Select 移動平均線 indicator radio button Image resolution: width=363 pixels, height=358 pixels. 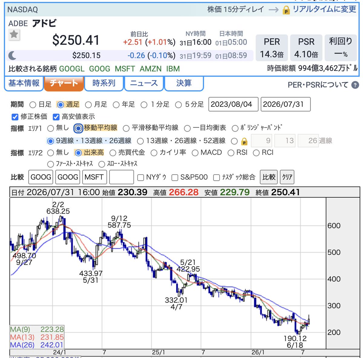pyautogui.click(x=78, y=128)
